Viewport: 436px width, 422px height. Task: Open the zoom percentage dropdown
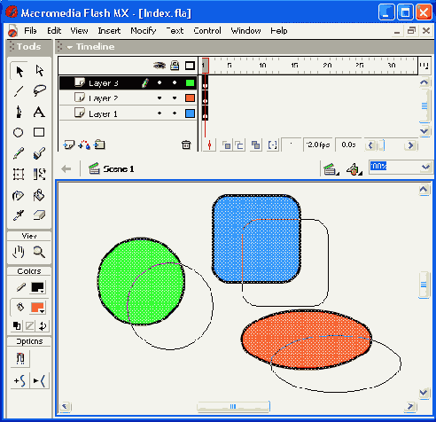click(425, 167)
